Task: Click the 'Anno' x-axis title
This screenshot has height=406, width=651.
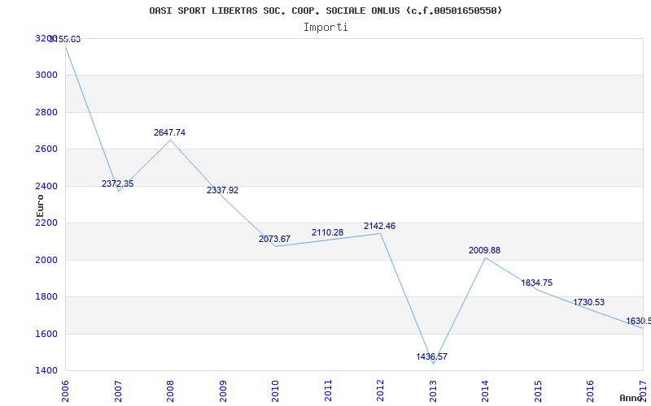Action: pyautogui.click(x=631, y=398)
